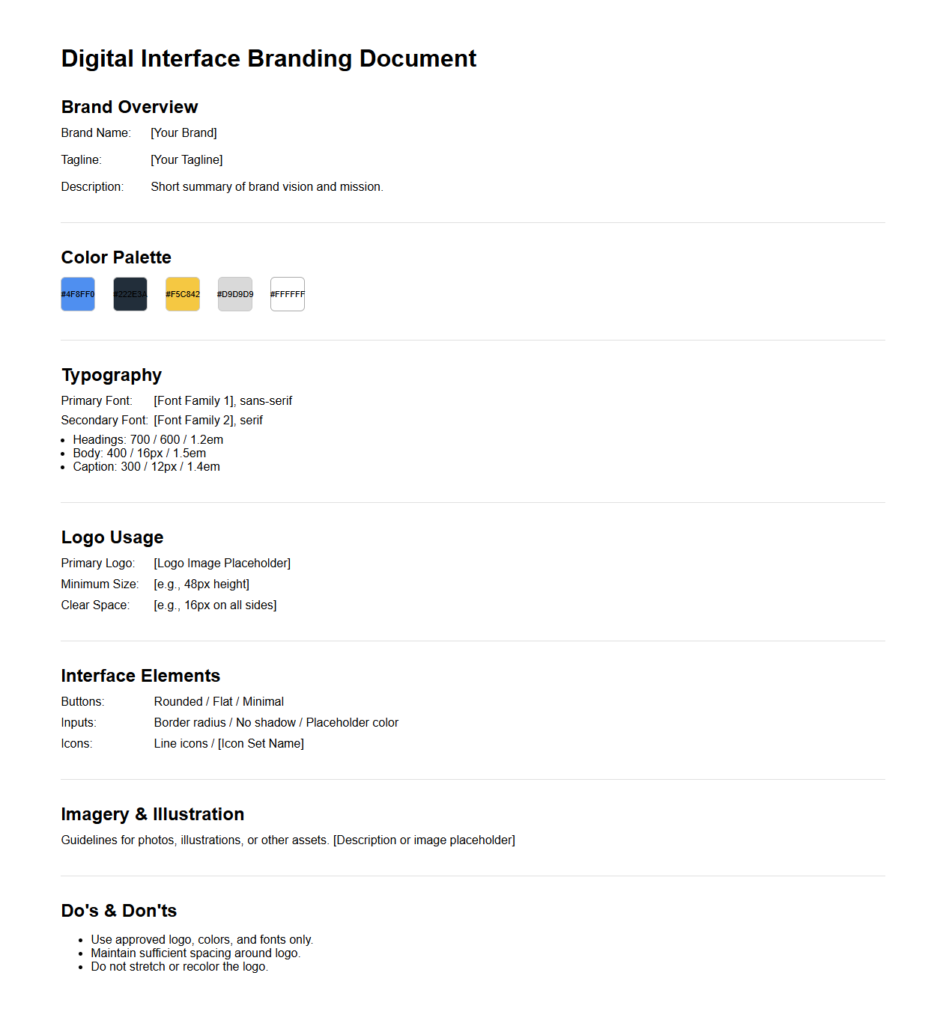The image size is (946, 1032).
Task: Click the [Icon Set Name] placeholder
Action: 260,743
